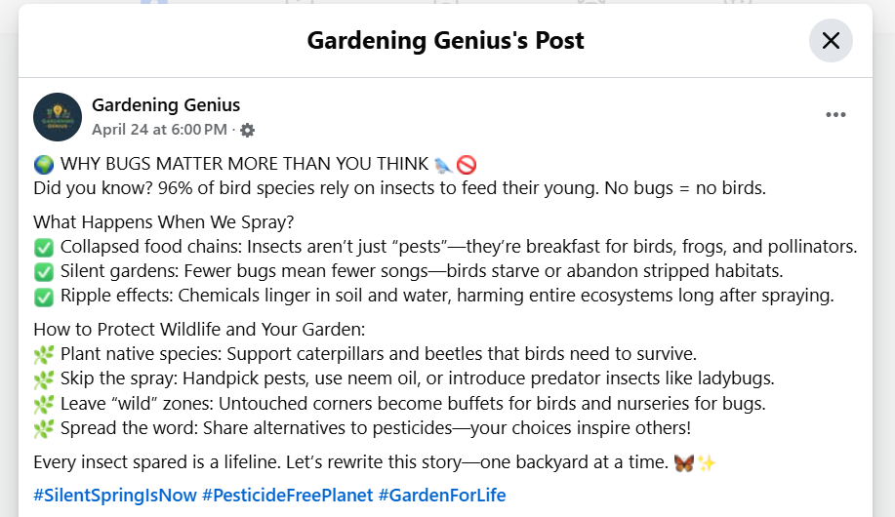
Task: Click the Gardening Genius's Post dialog title
Action: [x=446, y=41]
